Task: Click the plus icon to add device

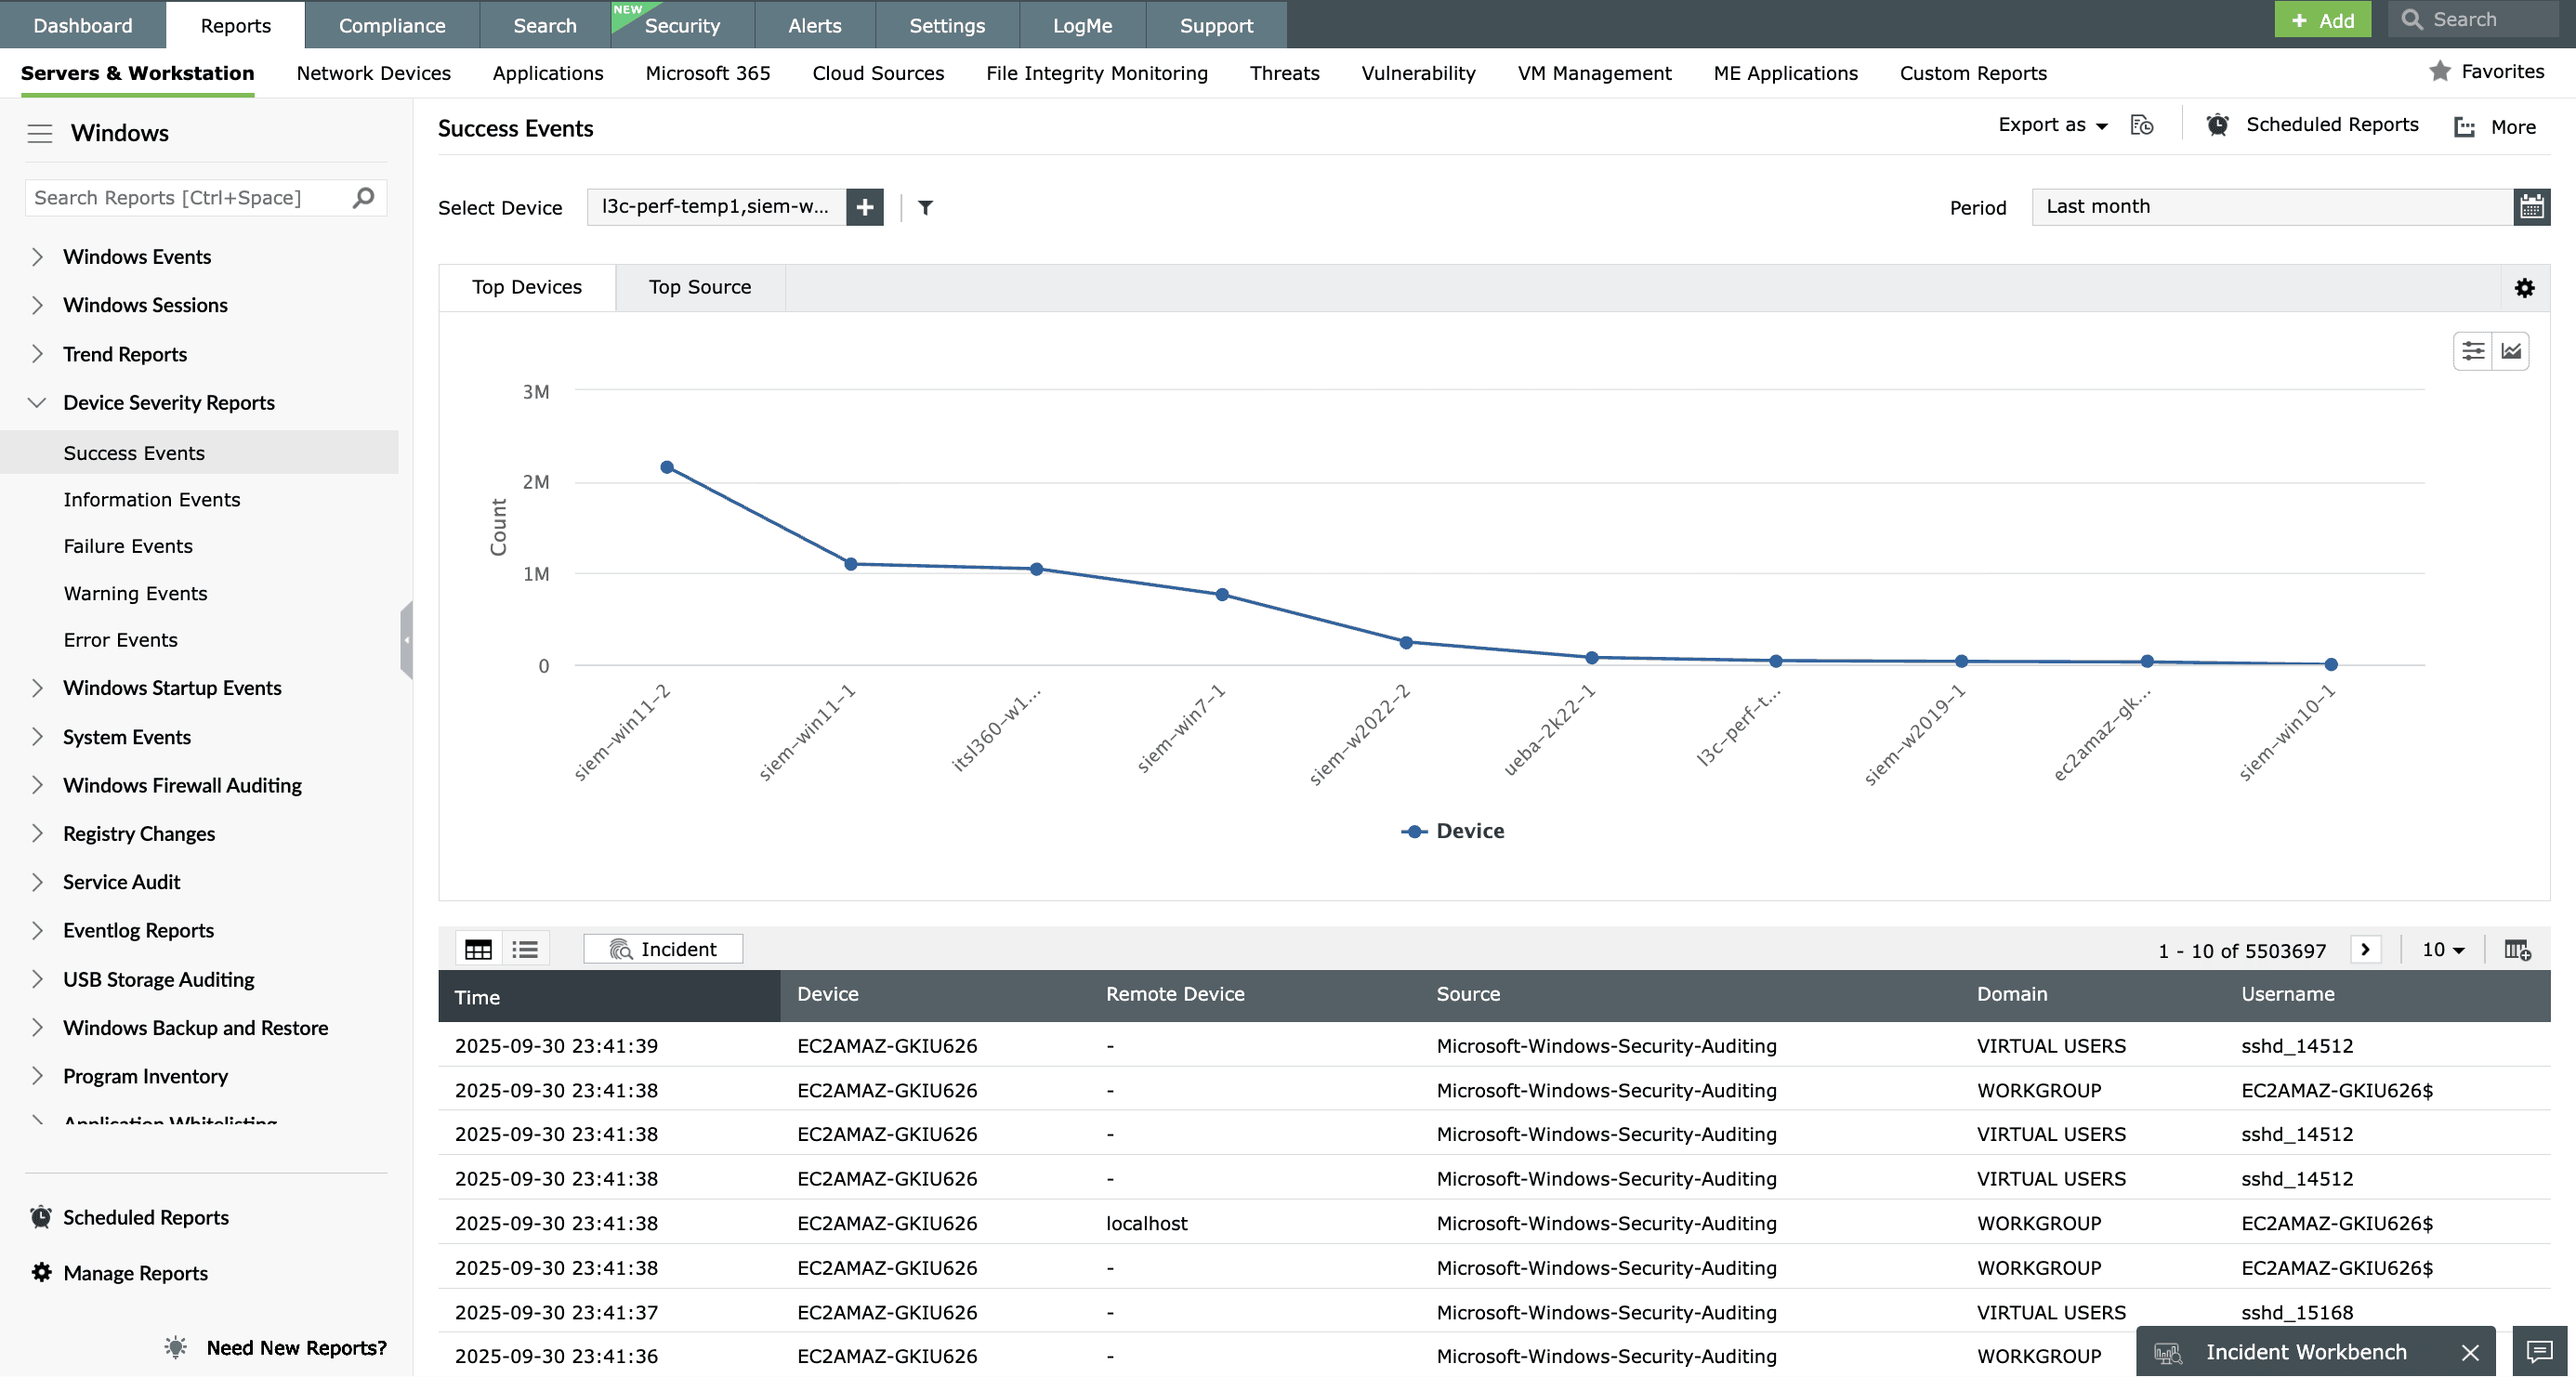Action: click(x=864, y=207)
